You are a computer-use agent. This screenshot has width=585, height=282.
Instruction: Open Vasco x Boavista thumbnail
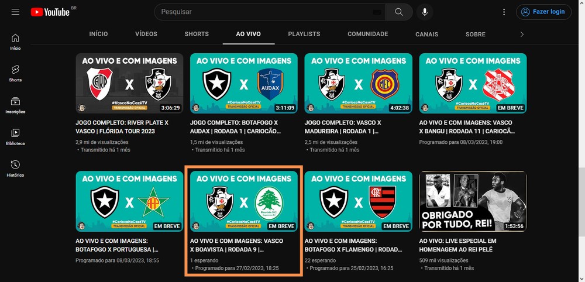(244, 201)
